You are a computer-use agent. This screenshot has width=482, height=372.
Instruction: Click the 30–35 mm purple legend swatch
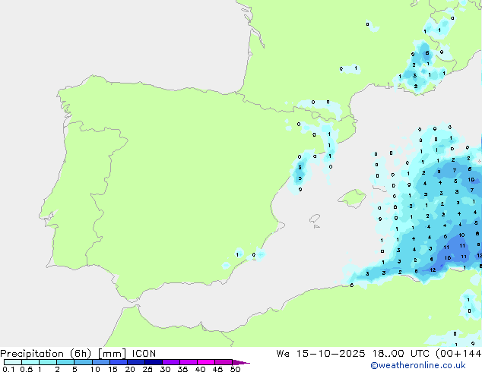click(170, 362)
